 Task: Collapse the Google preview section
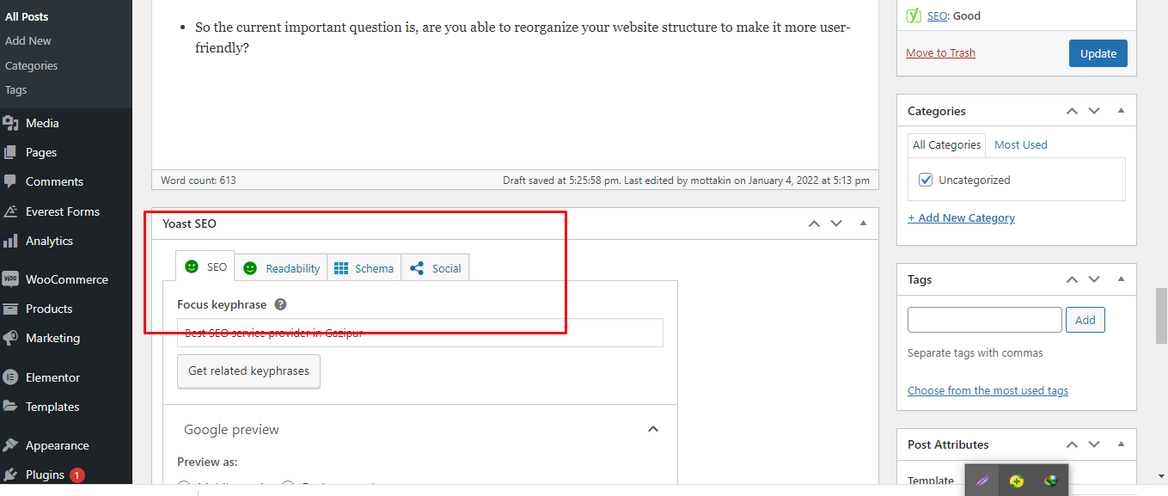[x=652, y=428]
